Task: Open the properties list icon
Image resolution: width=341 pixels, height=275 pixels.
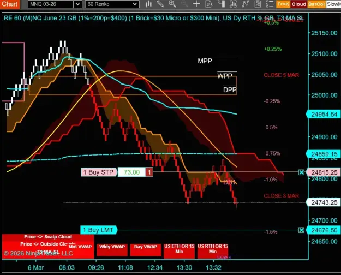Action: tap(270, 4)
